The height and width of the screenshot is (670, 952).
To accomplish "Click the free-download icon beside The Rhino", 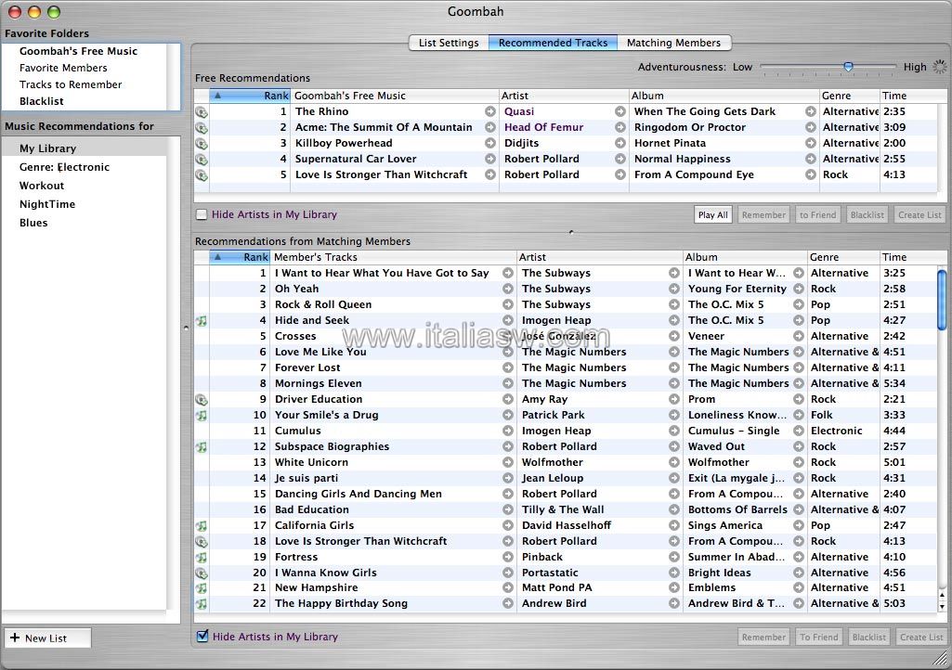I will coord(202,112).
